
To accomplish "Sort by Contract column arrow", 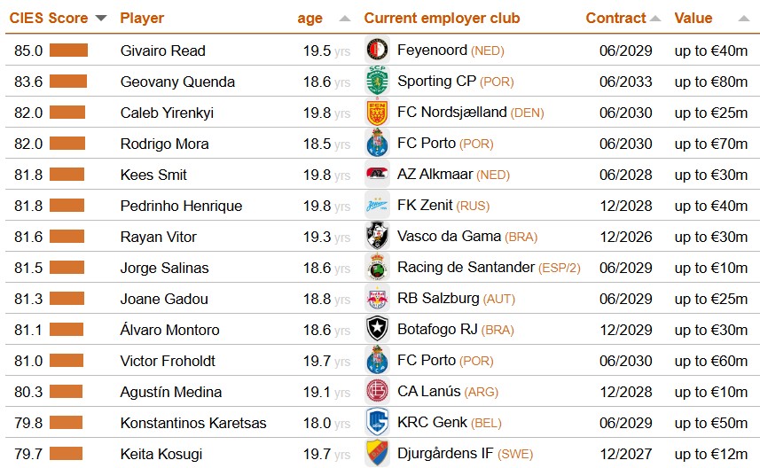I will pyautogui.click(x=655, y=19).
